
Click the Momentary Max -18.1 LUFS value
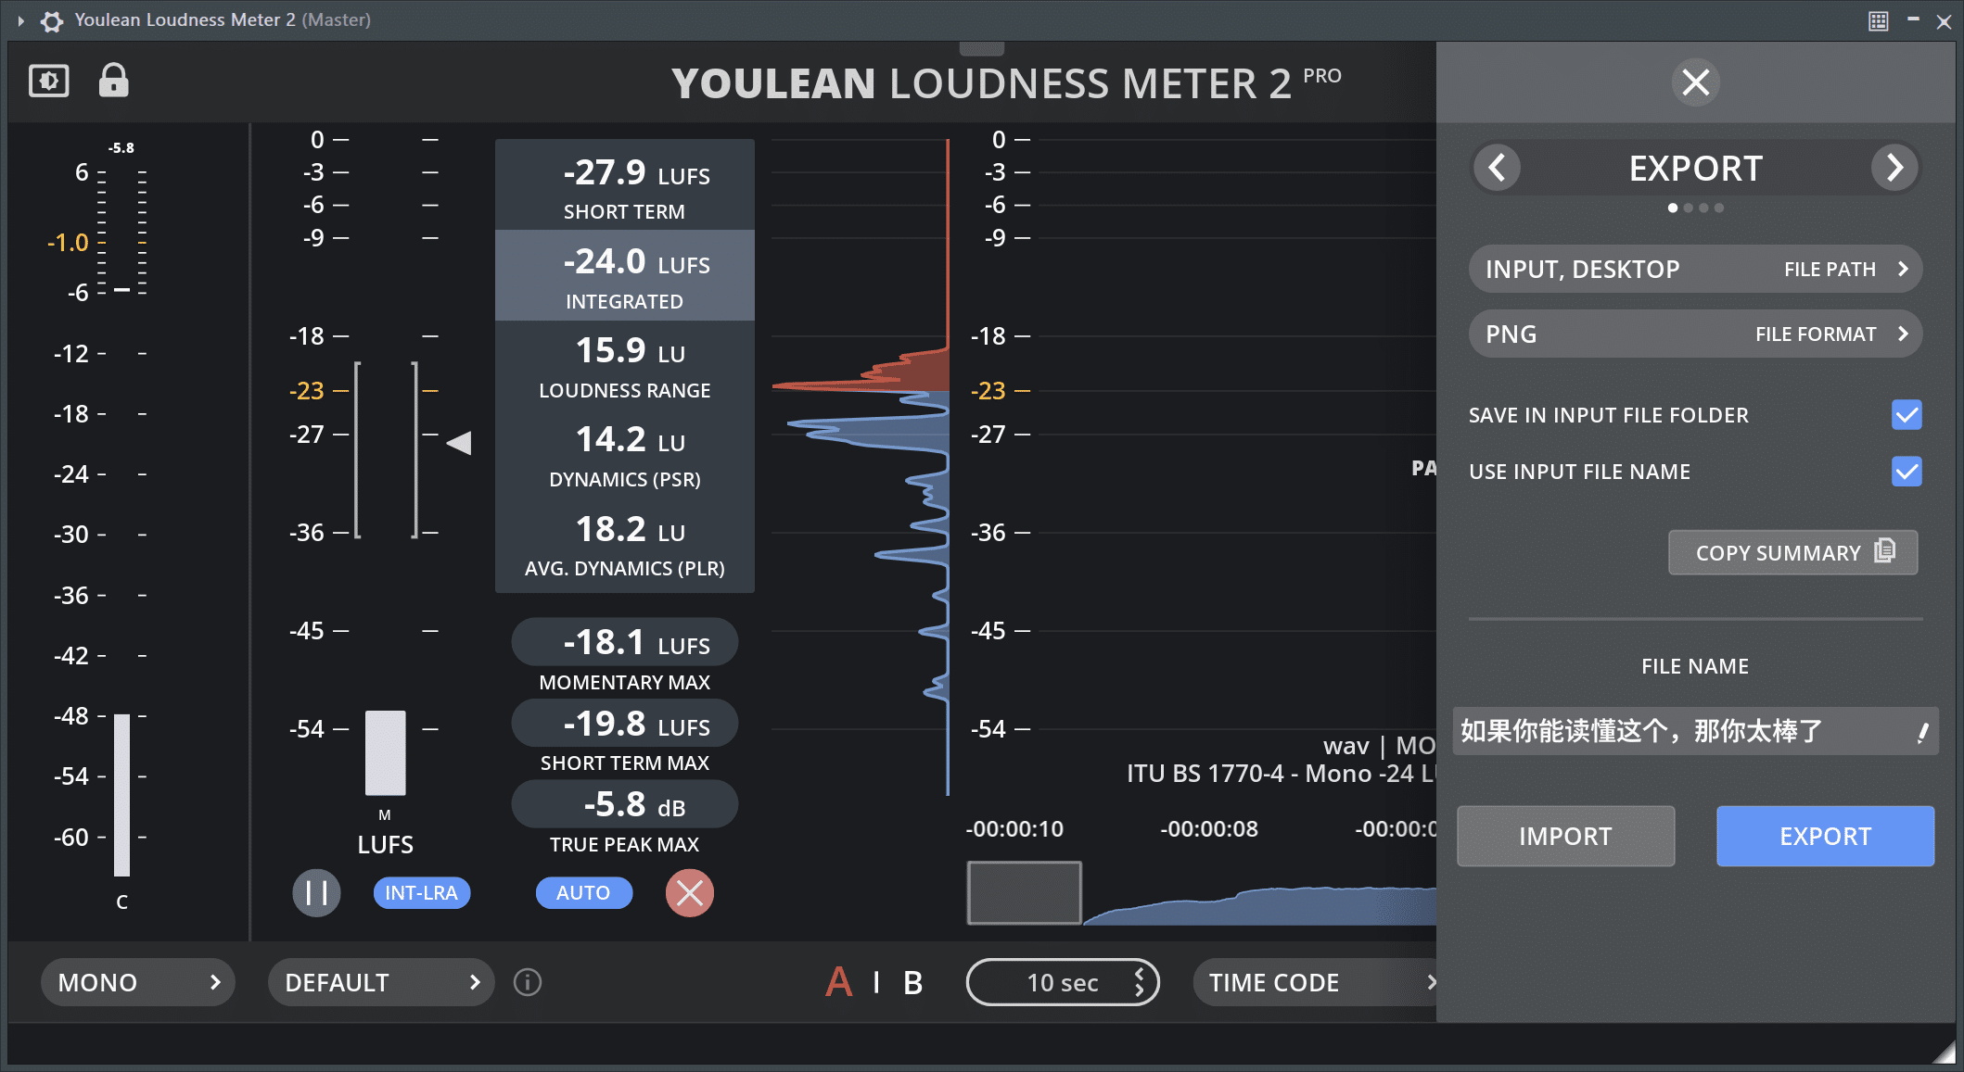coord(625,642)
